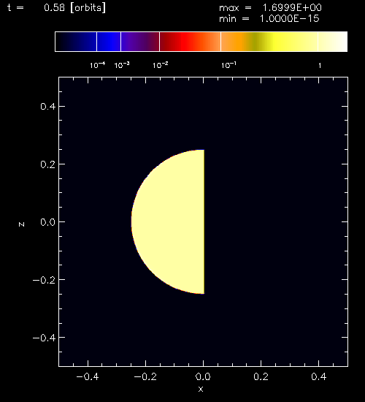Click the min value 1.0000E-15
365x402 pixels.
click(290, 19)
